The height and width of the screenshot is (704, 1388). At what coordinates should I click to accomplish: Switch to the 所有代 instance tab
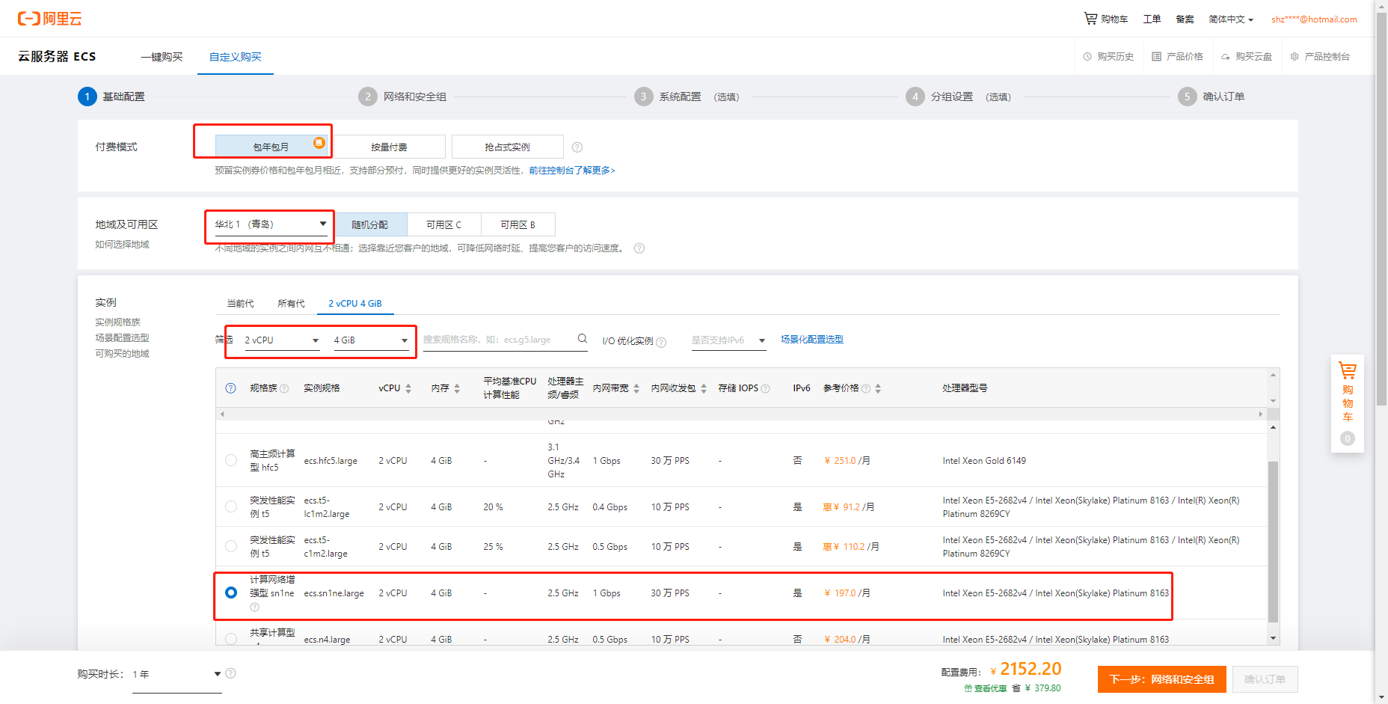(291, 304)
